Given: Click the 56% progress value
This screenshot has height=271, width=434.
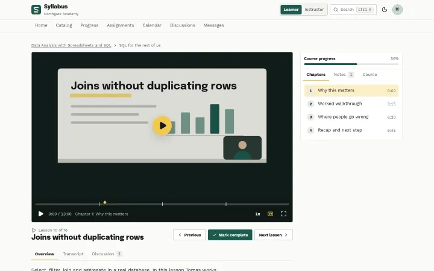Looking at the screenshot, I should tap(394, 58).
